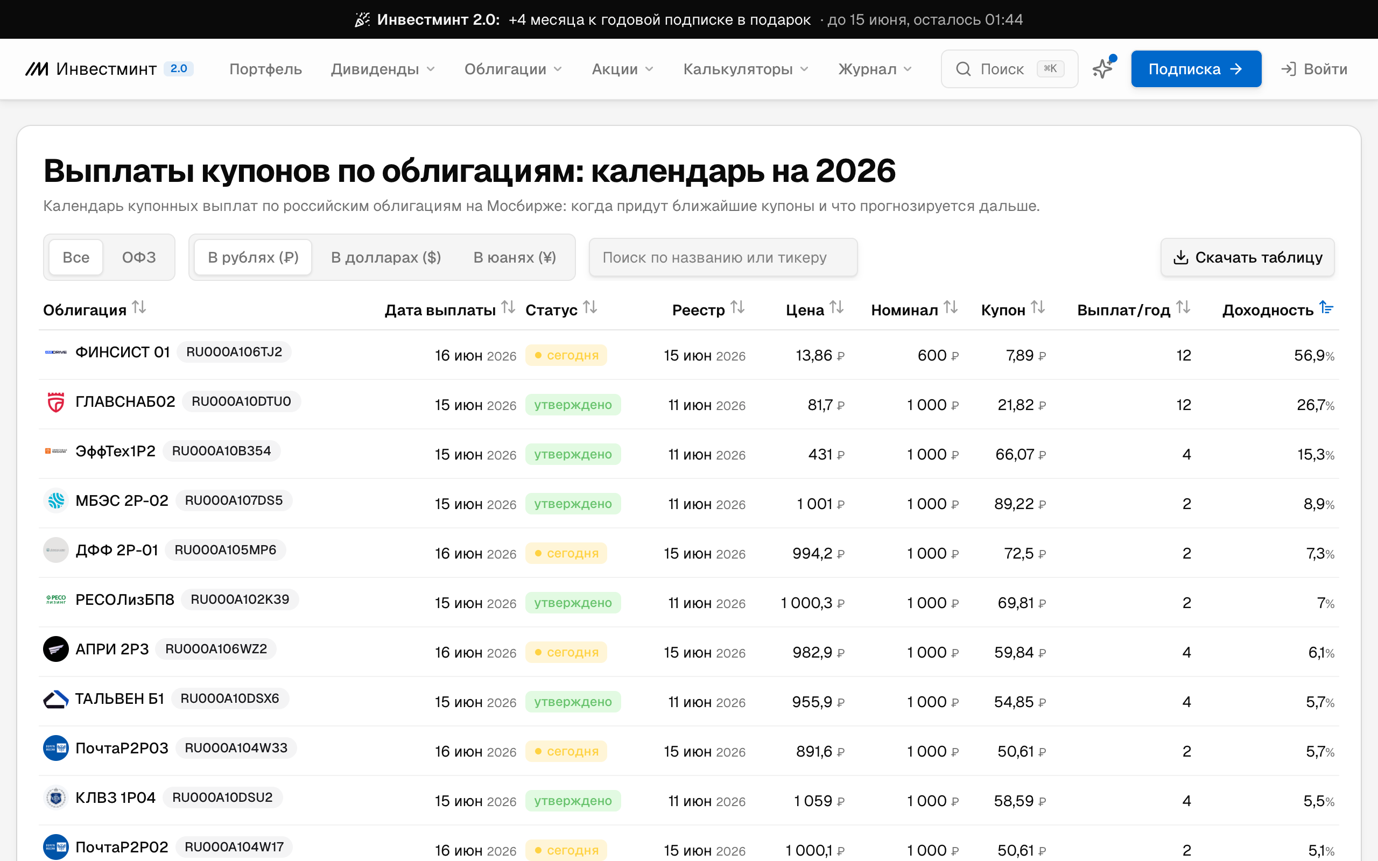Toggle Доходность active sort icon
This screenshot has width=1378, height=861.
(x=1326, y=308)
